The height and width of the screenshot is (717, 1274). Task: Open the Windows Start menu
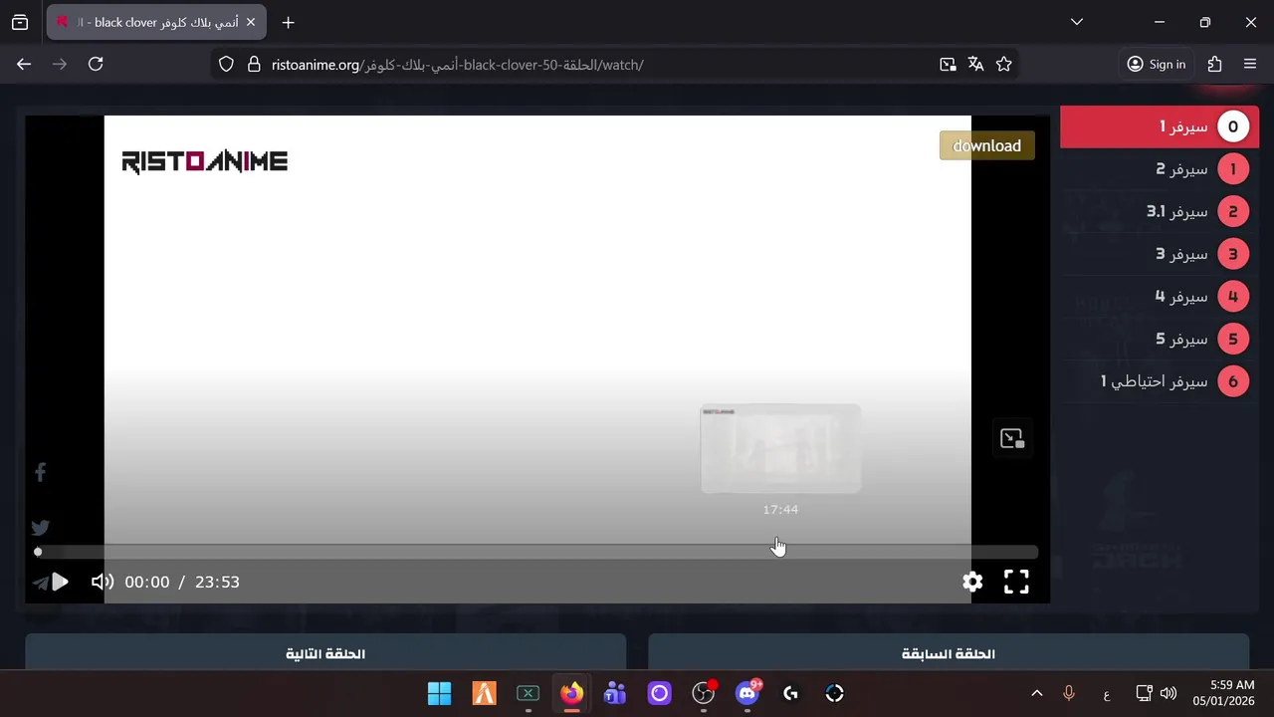coord(439,693)
